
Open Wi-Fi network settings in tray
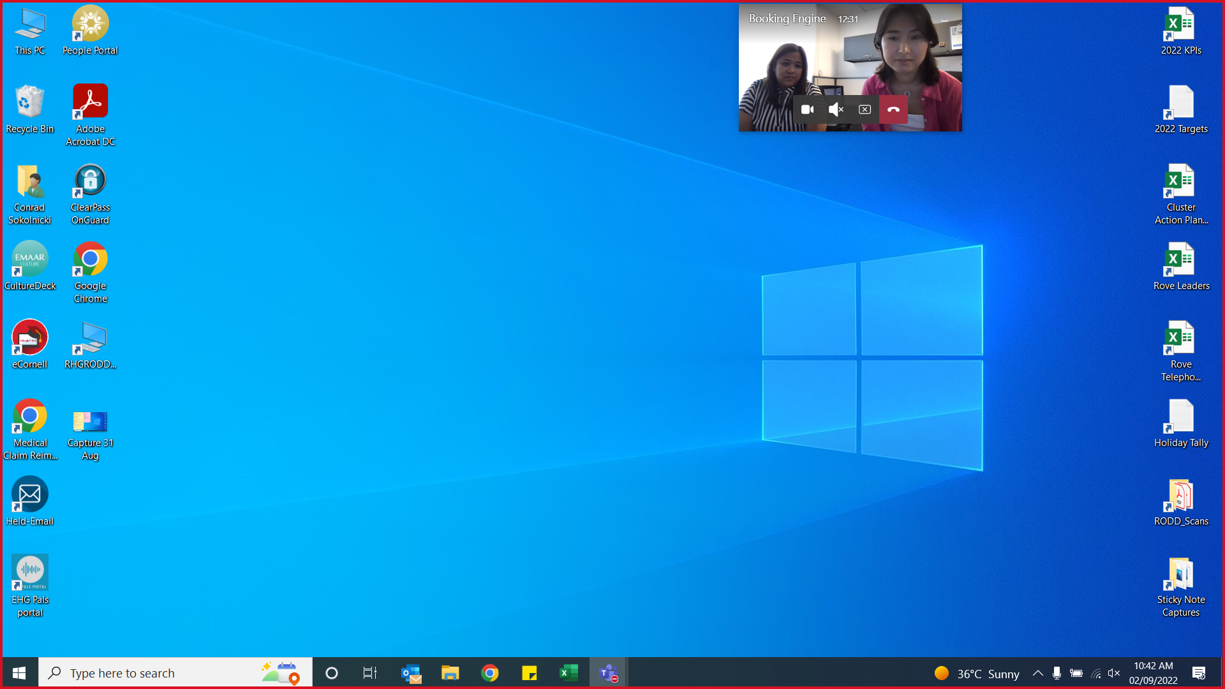click(x=1095, y=673)
